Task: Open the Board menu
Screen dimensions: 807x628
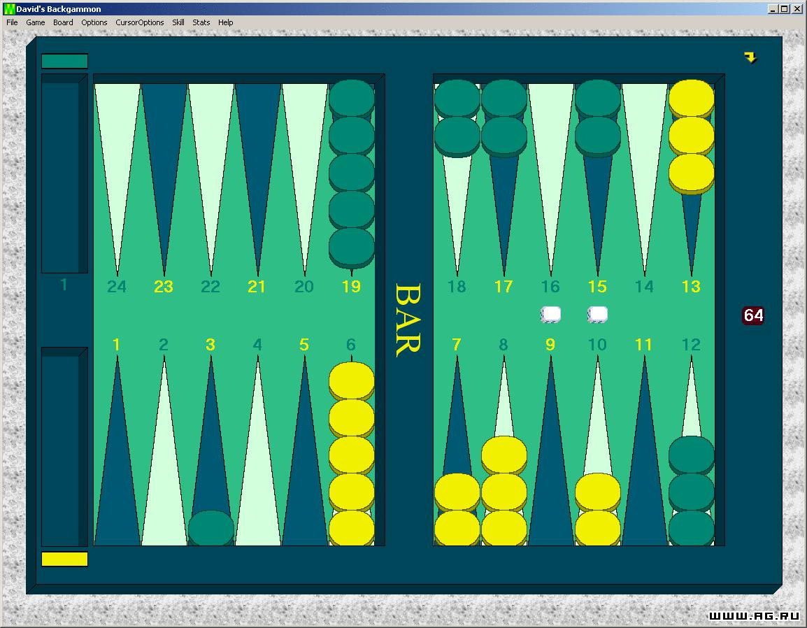Action: coord(63,22)
